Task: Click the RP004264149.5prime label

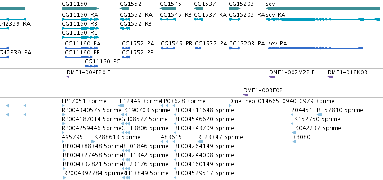Action: pos(204,146)
